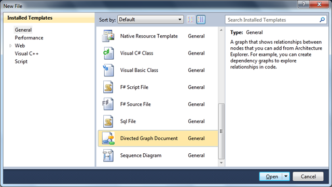
Task: Select the General template category
Action: pos(23,30)
